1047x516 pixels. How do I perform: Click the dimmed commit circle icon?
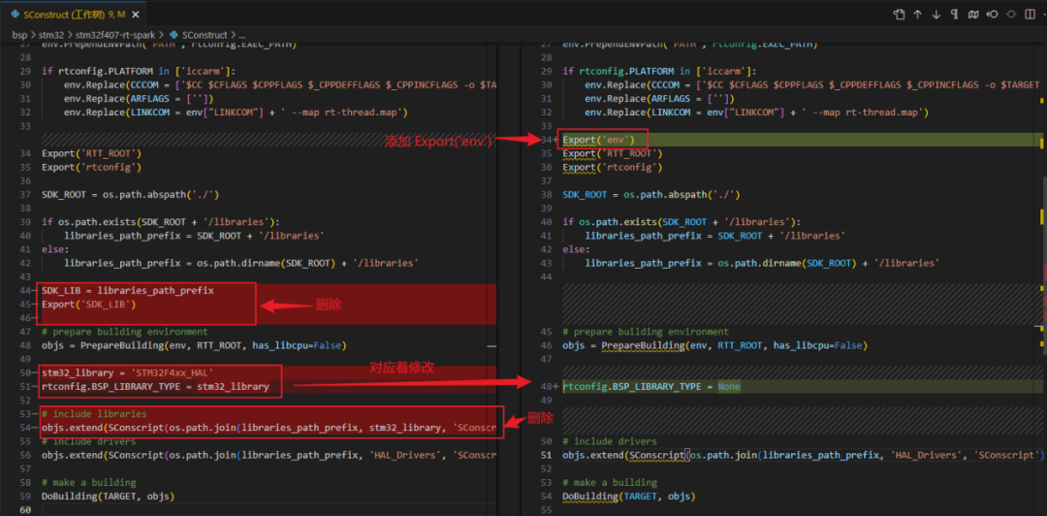tap(1011, 14)
